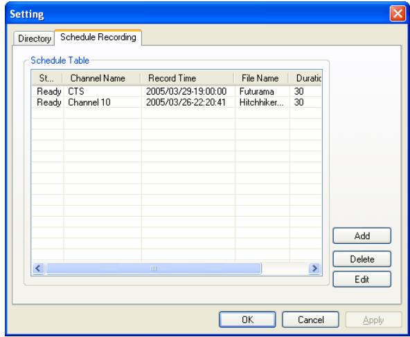Click duration 30 in Futurama row
Image resolution: width=410 pixels, height=337 pixels.
(x=299, y=91)
